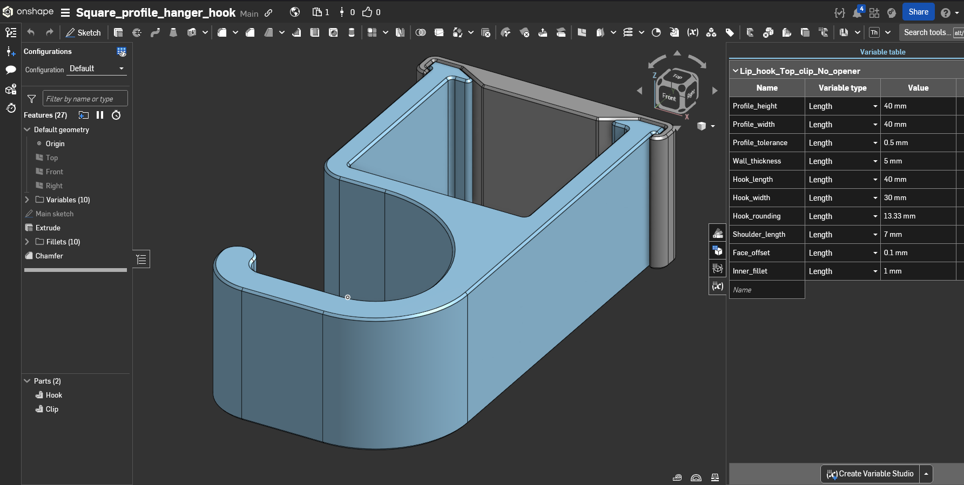Open the document link icon beside Main
This screenshot has height=485, width=964.
pos(268,13)
